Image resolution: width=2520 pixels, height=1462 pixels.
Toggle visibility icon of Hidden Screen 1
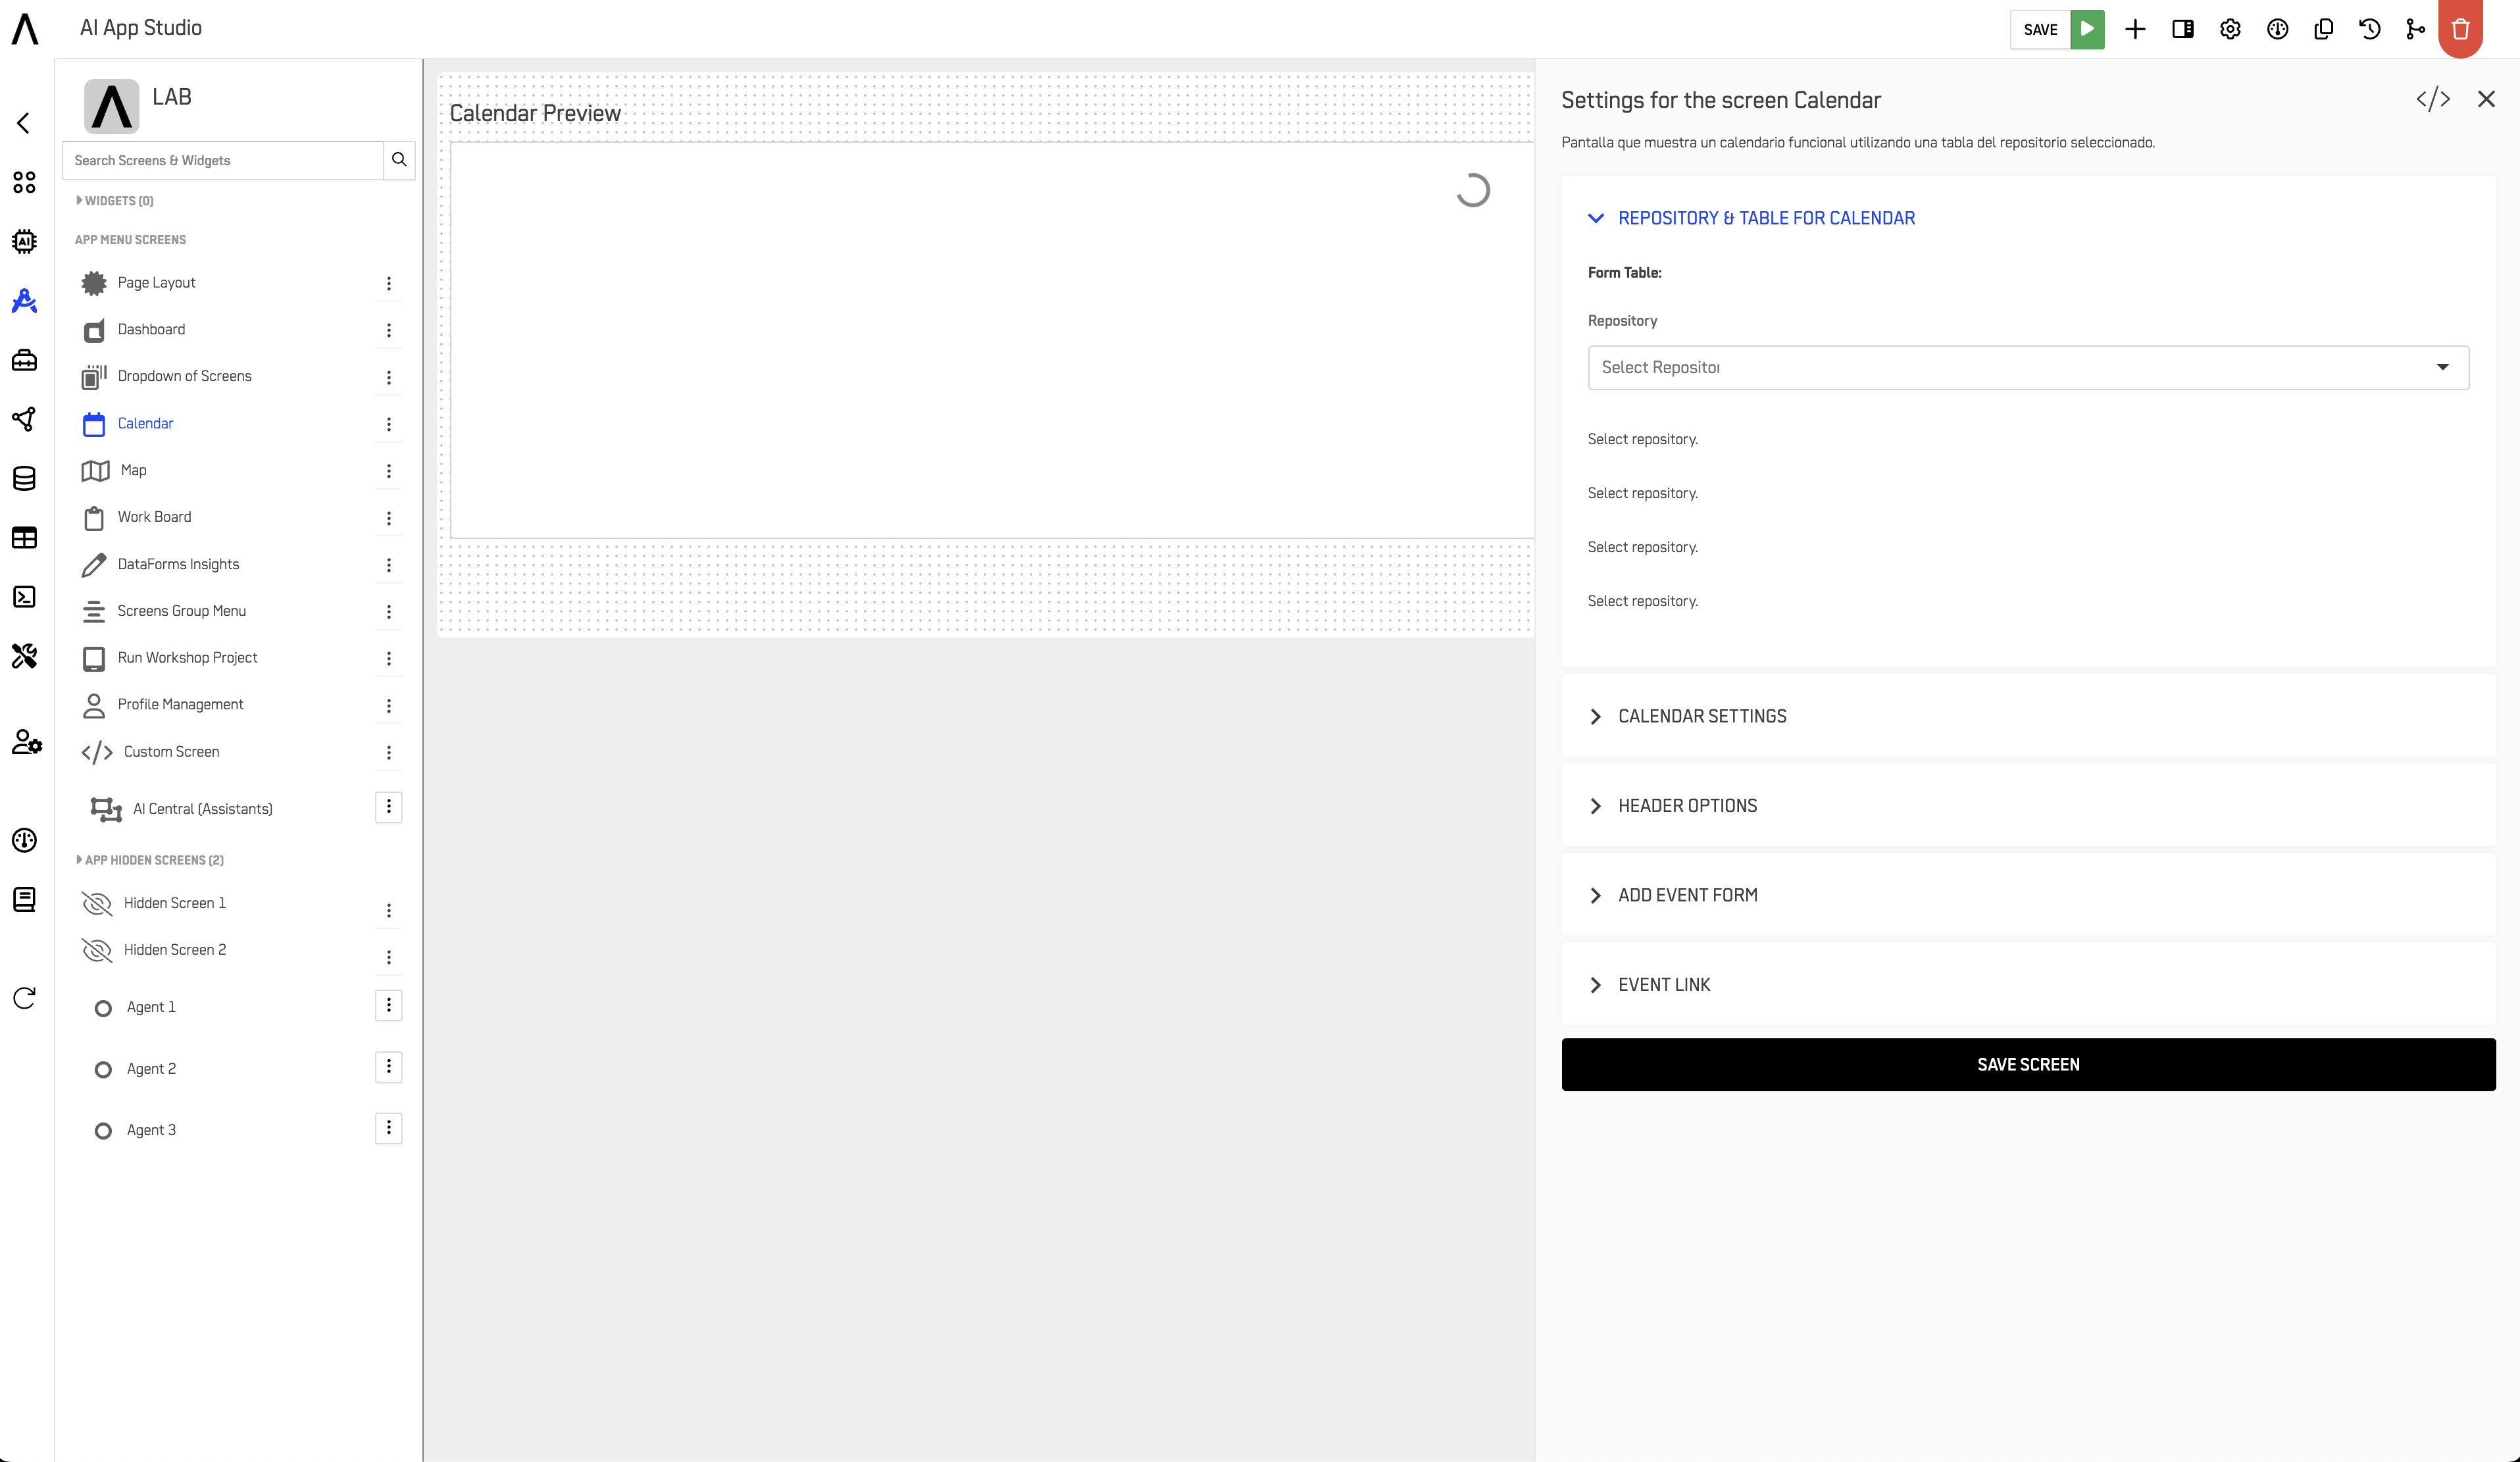coord(97,903)
